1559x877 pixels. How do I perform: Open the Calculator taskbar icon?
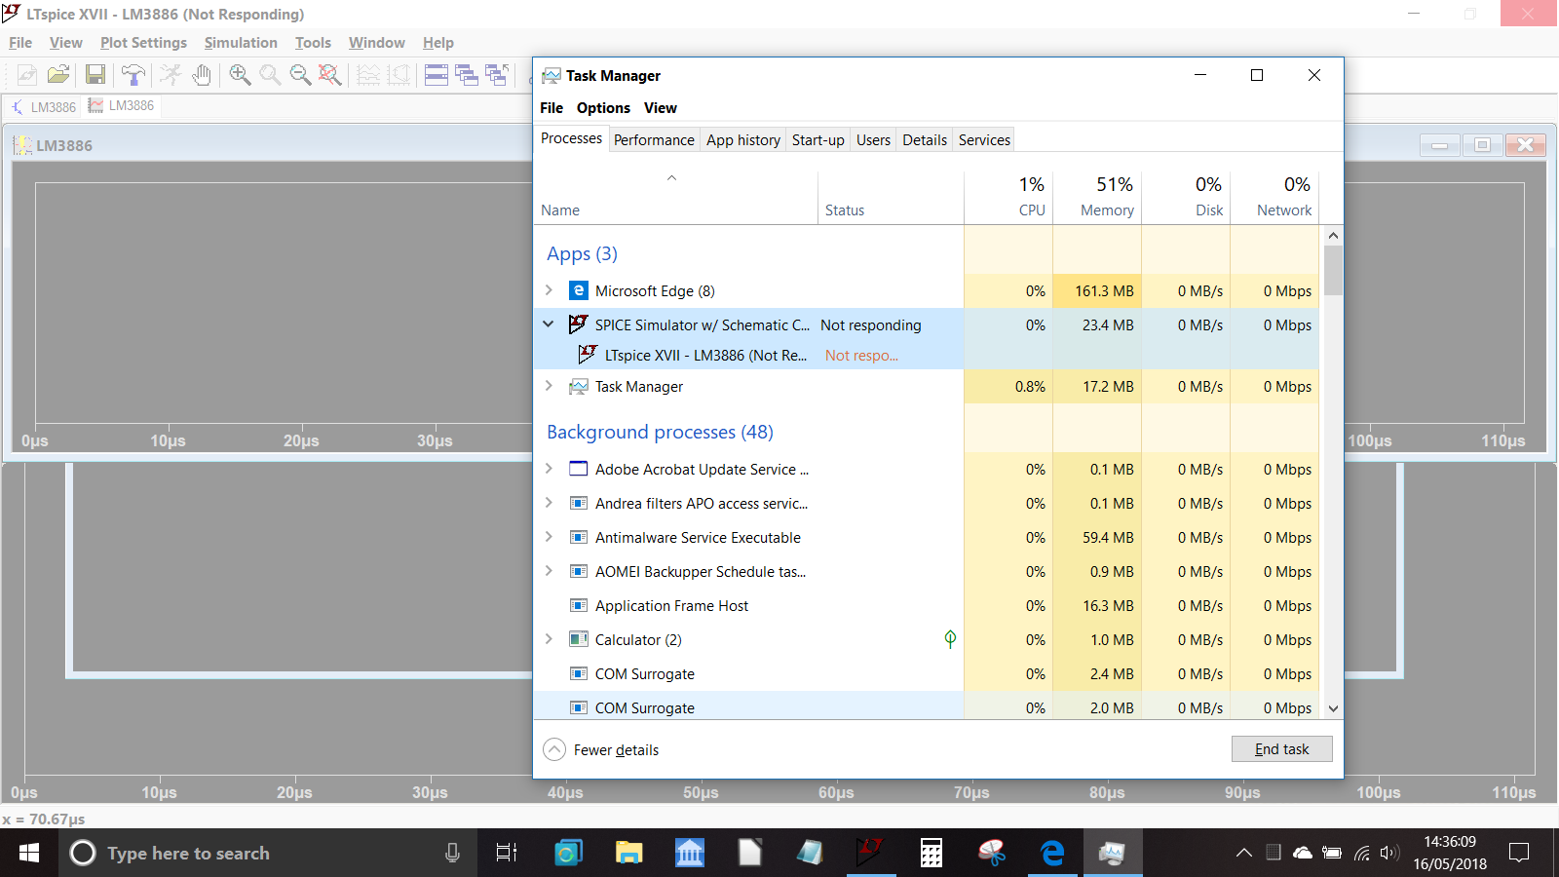[x=931, y=853]
